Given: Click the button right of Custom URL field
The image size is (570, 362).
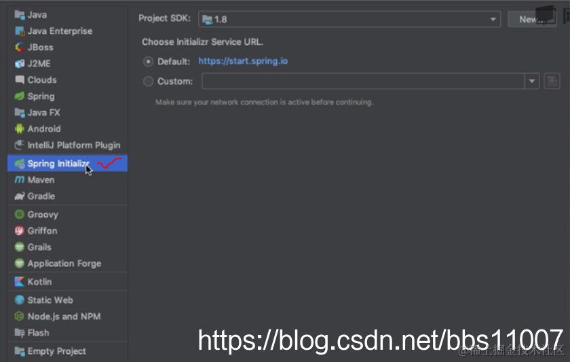Looking at the screenshot, I should tap(552, 81).
